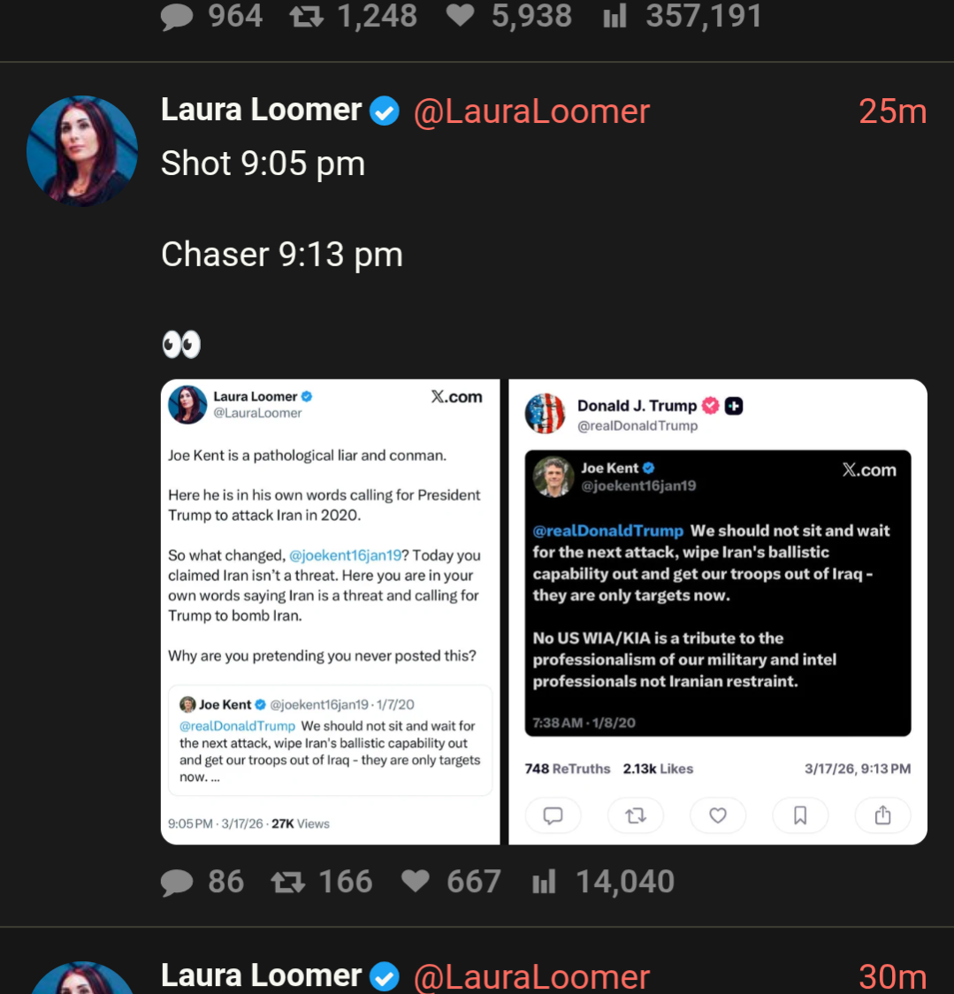Open the 25m timestamp link

tap(892, 111)
